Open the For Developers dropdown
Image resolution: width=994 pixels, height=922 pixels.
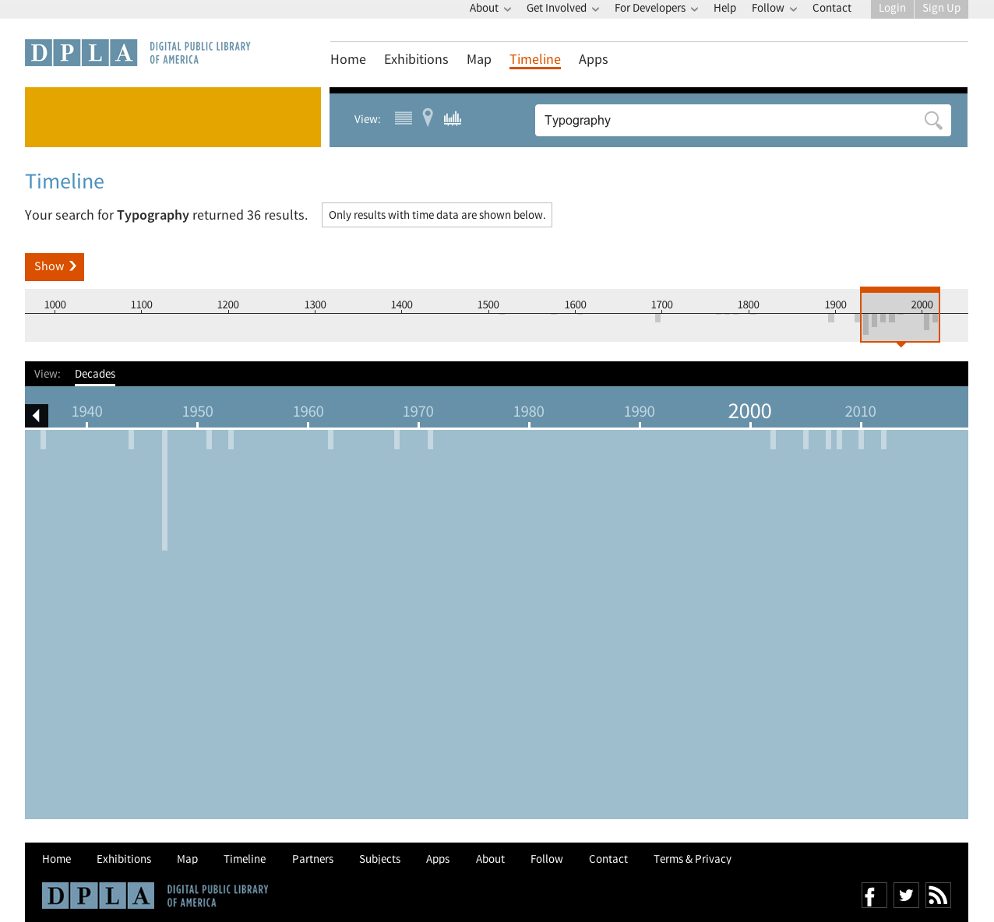tap(656, 9)
